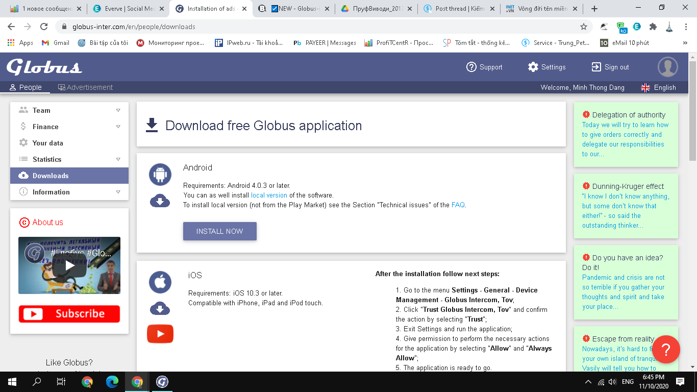Show hidden system tray icons

588,382
